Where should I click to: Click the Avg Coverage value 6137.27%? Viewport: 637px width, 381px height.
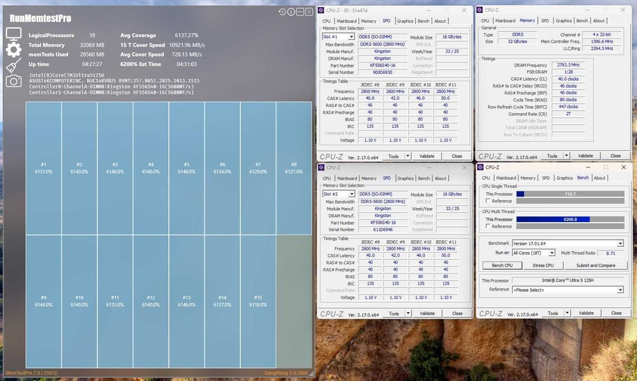pyautogui.click(x=187, y=35)
